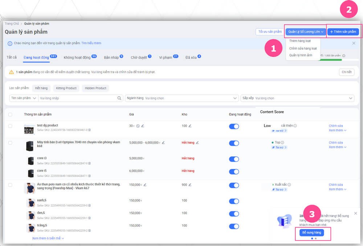
Task: Tick checkbox for Máy tính bàn Dell Optiplex
Action: pyautogui.click(x=10, y=143)
